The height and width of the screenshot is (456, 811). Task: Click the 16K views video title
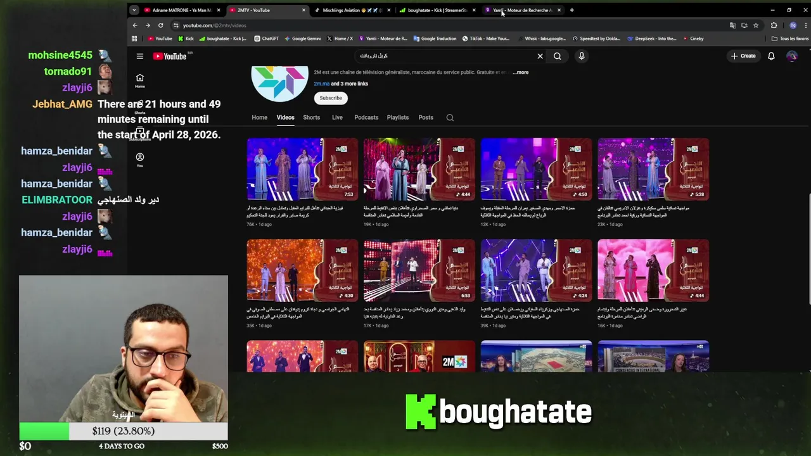point(643,313)
